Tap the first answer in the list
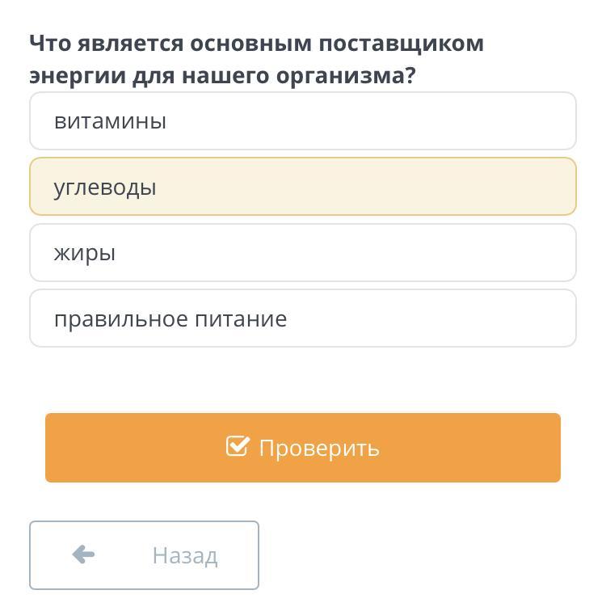This screenshot has height=607, width=606. click(302, 121)
